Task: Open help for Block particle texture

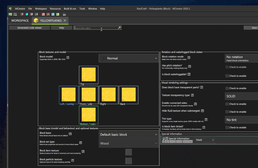Action: (x=73, y=160)
